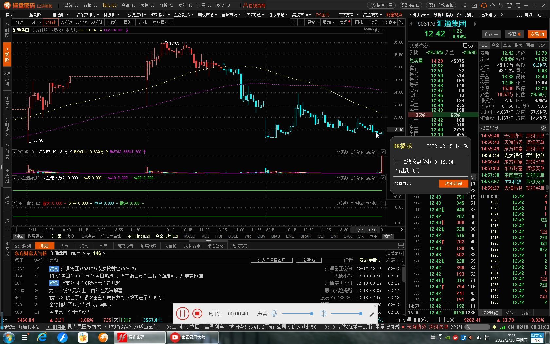Open the user account icon
This screenshot has height=344, width=550.
(x=465, y=5)
